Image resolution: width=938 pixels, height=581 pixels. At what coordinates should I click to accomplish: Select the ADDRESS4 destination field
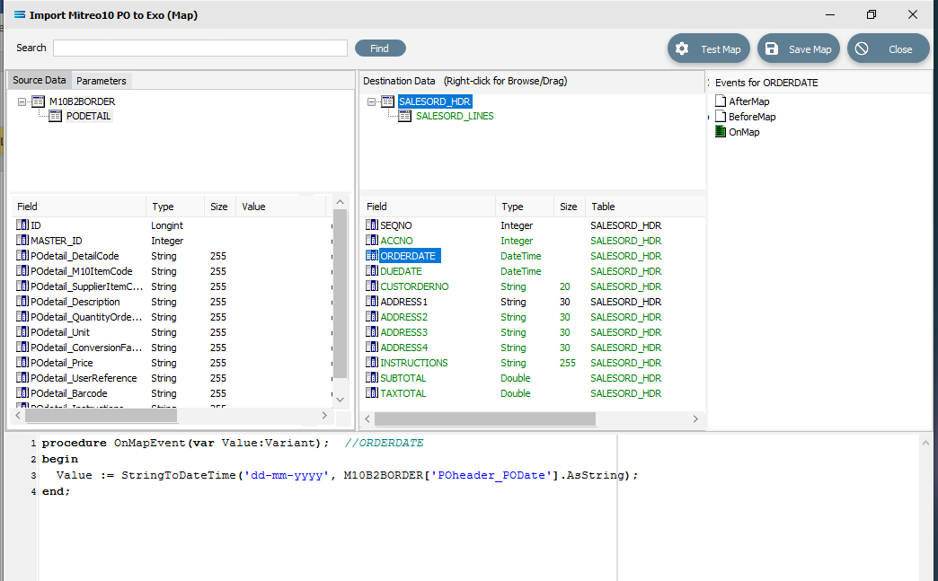pyautogui.click(x=403, y=348)
